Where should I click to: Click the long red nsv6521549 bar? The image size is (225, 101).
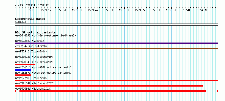109,86
